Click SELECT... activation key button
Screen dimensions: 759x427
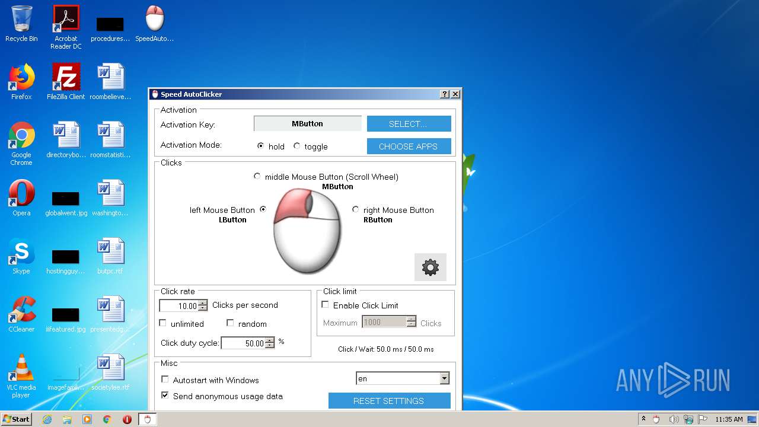pos(409,124)
